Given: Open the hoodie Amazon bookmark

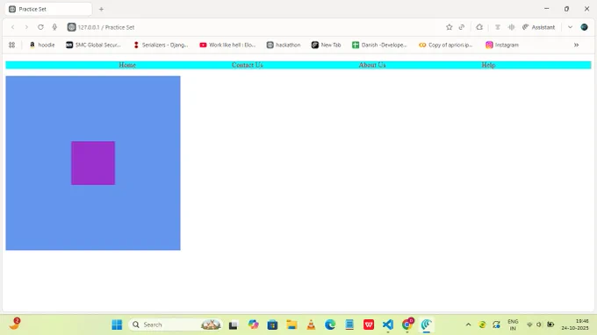Looking at the screenshot, I should [x=42, y=45].
